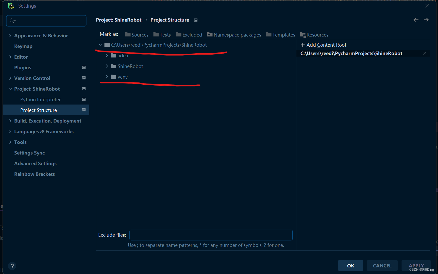The image size is (438, 274).
Task: Click the project-level icon on Plugins row
Action: (84, 67)
